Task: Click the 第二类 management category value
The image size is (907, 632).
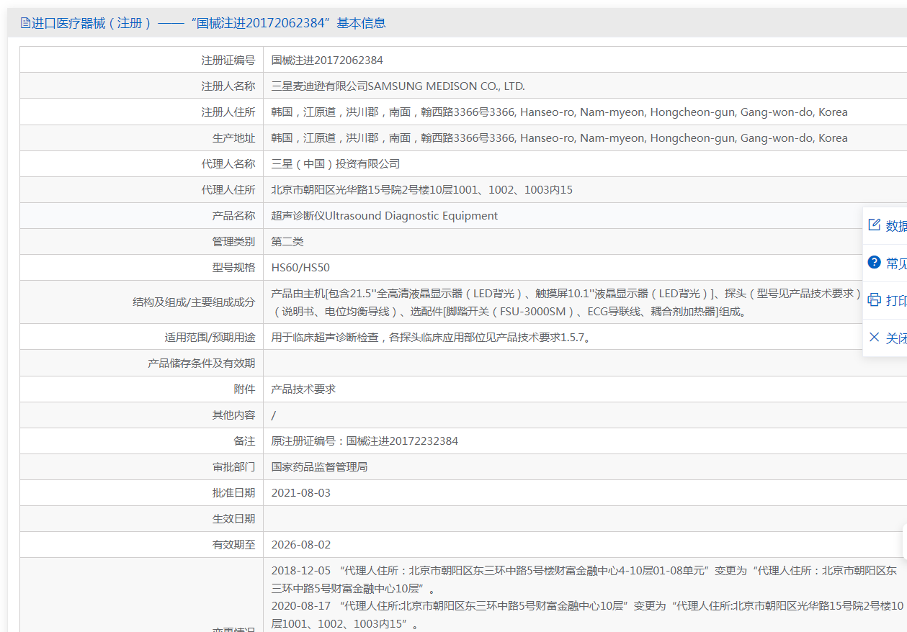Action: tap(287, 242)
